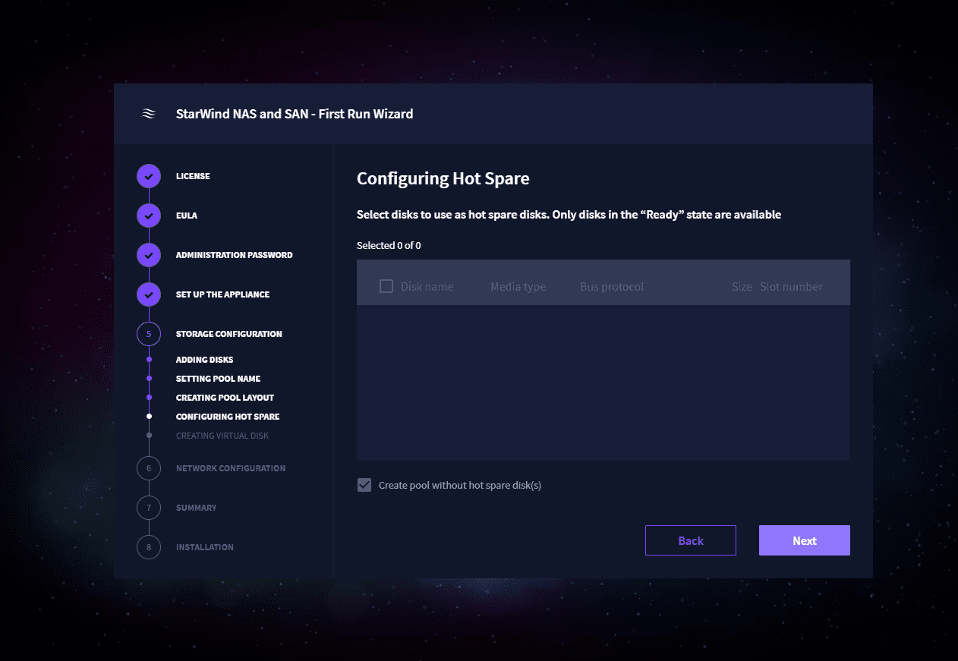
Task: Uncheck Create pool without hot spare disk(s)
Action: [x=364, y=485]
